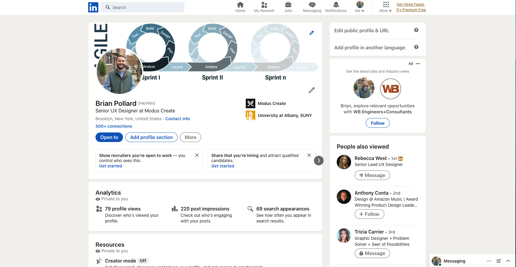
Task: Click Add profile in another language
Action: 370,48
